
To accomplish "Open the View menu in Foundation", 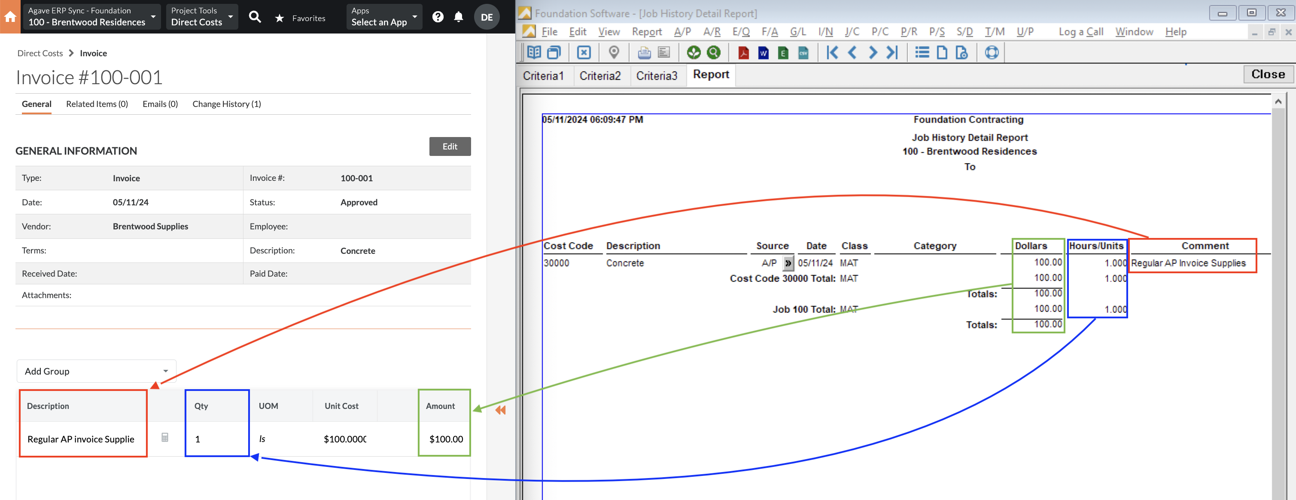I will tap(609, 32).
